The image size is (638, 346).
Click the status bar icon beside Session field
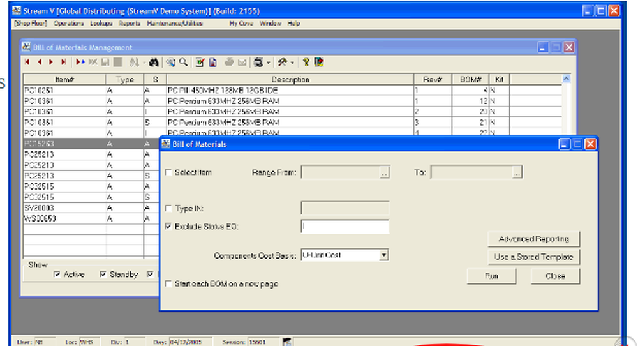click(x=287, y=342)
